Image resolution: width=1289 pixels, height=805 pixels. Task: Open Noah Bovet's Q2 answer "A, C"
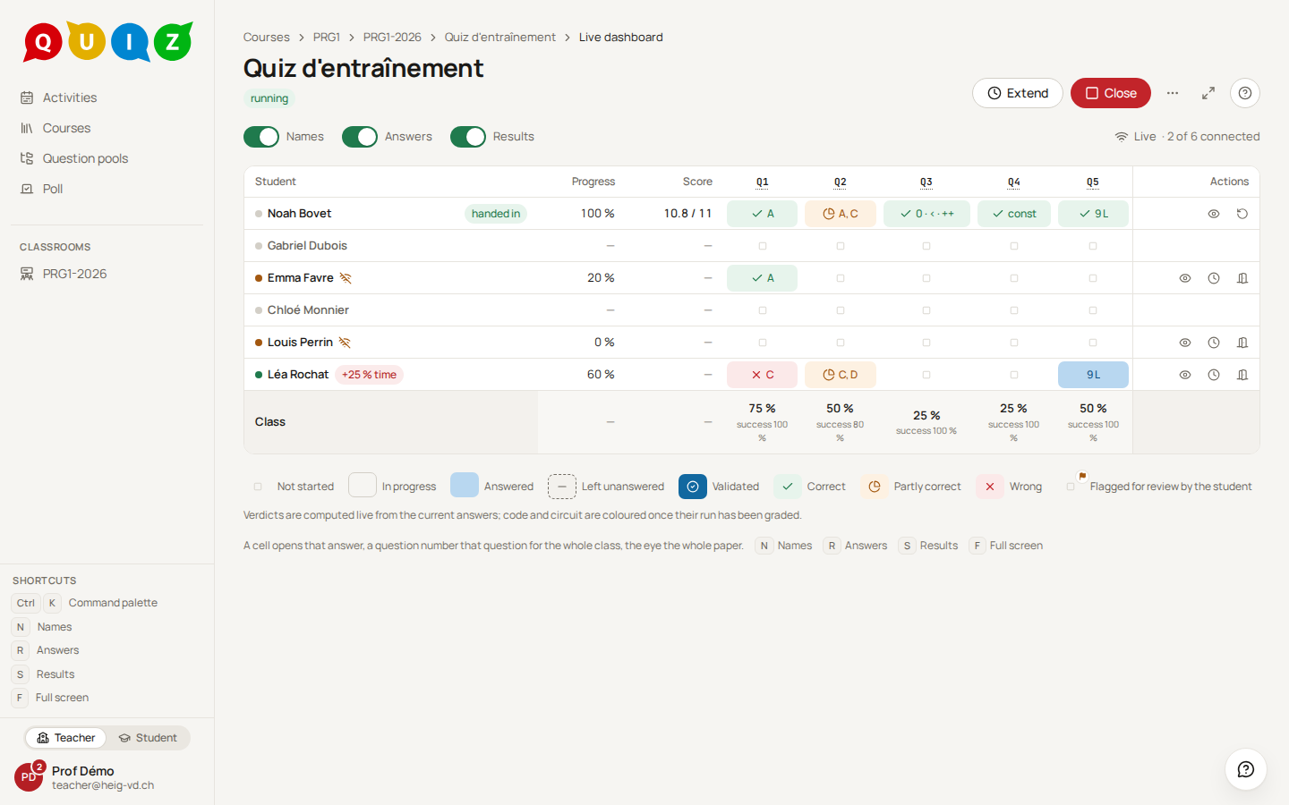841,214
